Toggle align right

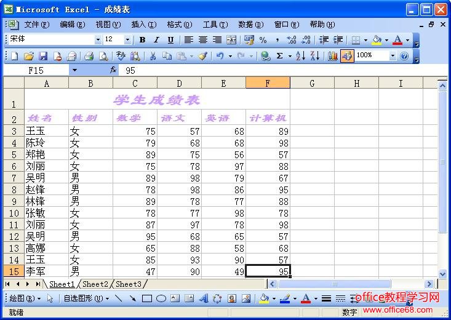(x=217, y=40)
